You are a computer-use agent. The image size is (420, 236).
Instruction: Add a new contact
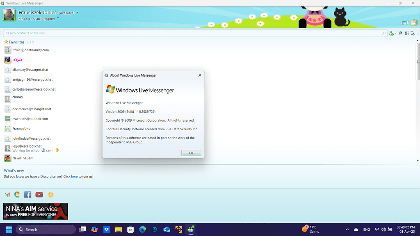pos(392,33)
